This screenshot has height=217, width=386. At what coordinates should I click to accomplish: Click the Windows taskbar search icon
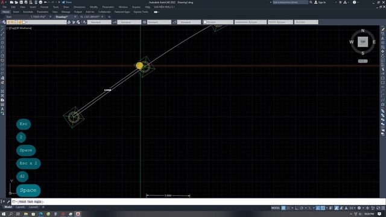pos(11,214)
